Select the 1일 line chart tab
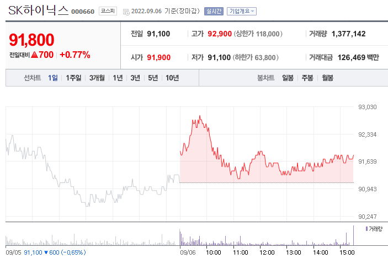388x264 pixels. pos(52,78)
